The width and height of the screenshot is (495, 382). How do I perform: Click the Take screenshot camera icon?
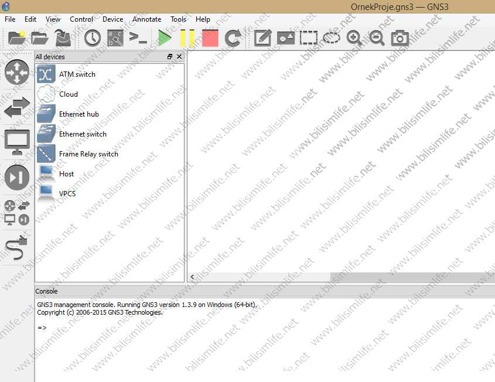point(400,39)
